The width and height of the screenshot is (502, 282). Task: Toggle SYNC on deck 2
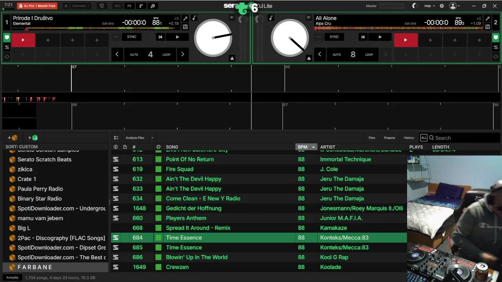[x=334, y=37]
